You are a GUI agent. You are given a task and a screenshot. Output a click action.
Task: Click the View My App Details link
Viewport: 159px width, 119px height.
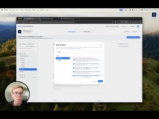pyautogui.click(x=124, y=46)
